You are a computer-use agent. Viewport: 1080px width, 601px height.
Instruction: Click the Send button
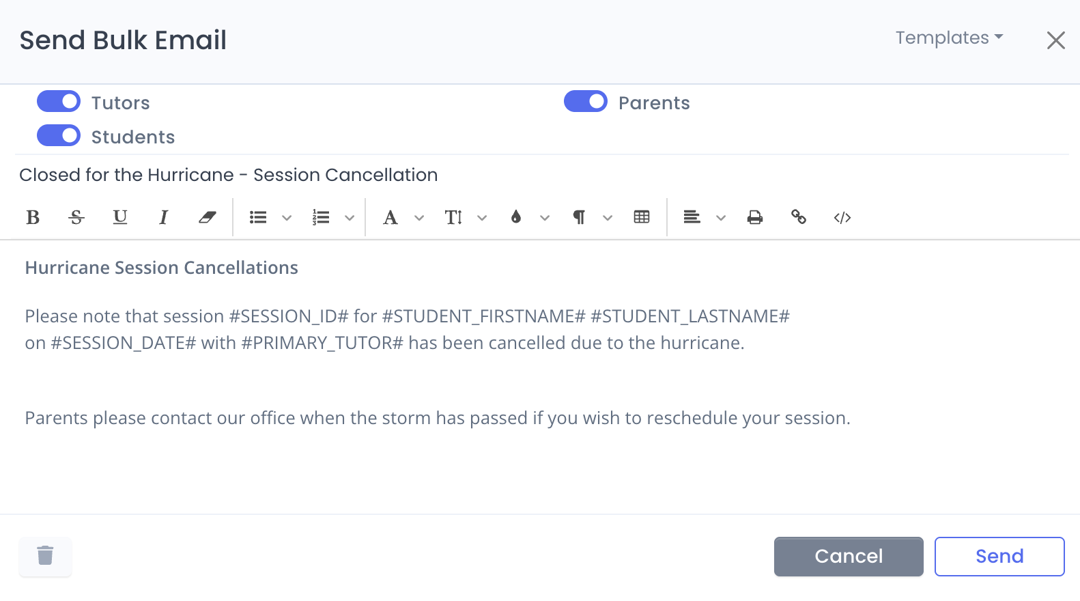click(x=999, y=557)
